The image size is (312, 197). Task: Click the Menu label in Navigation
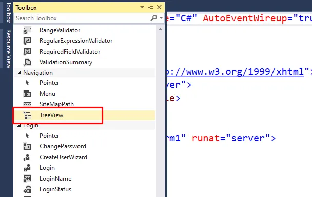tap(47, 94)
